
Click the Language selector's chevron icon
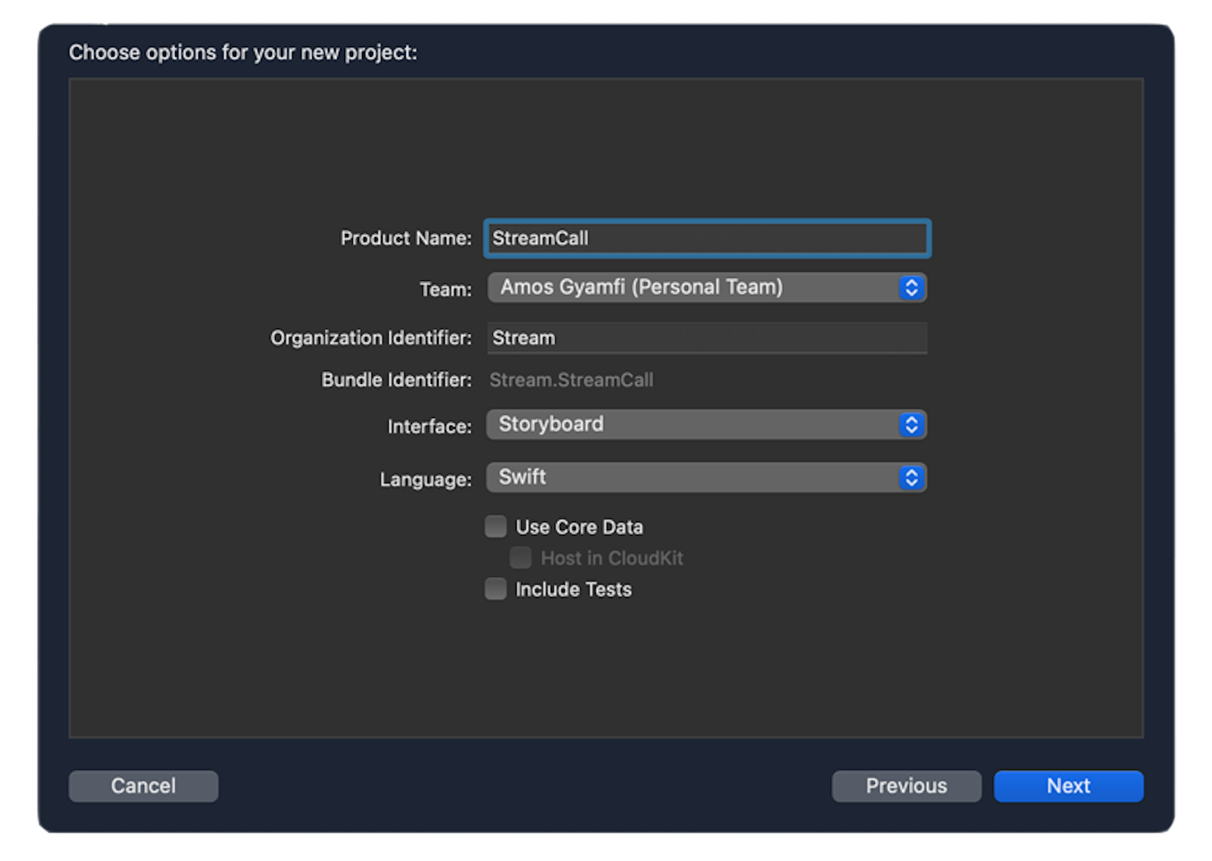click(x=911, y=477)
